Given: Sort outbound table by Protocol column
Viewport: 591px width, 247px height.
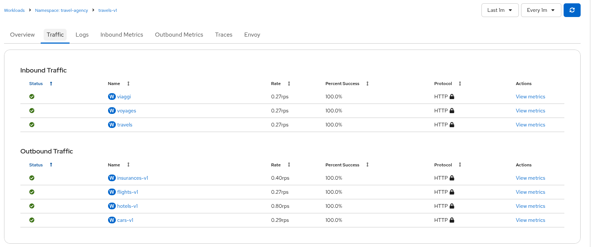Looking at the screenshot, I should [460, 165].
